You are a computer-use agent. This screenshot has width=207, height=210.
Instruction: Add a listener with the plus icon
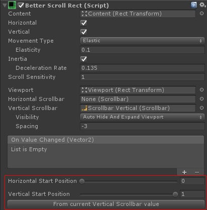pyautogui.click(x=184, y=172)
